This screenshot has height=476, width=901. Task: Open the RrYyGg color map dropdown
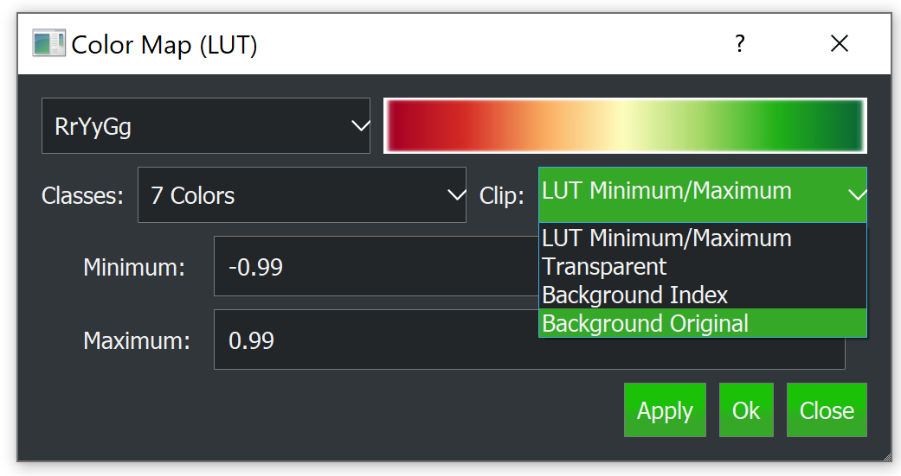coord(206,126)
